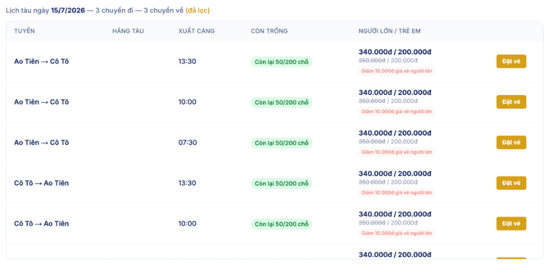Click the discount badge on the first 13:30 row
This screenshot has width=549, height=264.
tap(397, 71)
